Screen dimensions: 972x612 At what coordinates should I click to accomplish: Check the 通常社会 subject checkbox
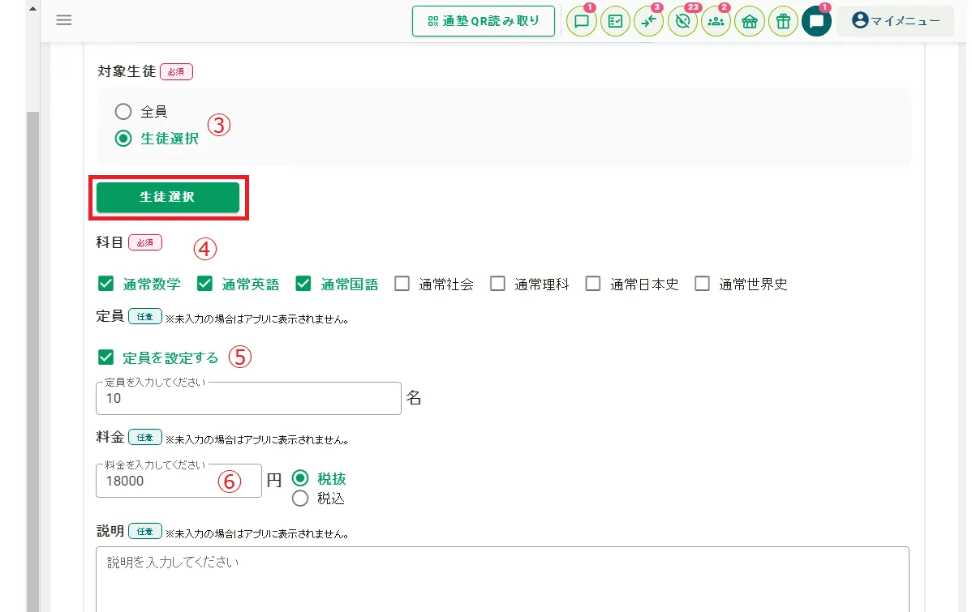pyautogui.click(x=402, y=284)
